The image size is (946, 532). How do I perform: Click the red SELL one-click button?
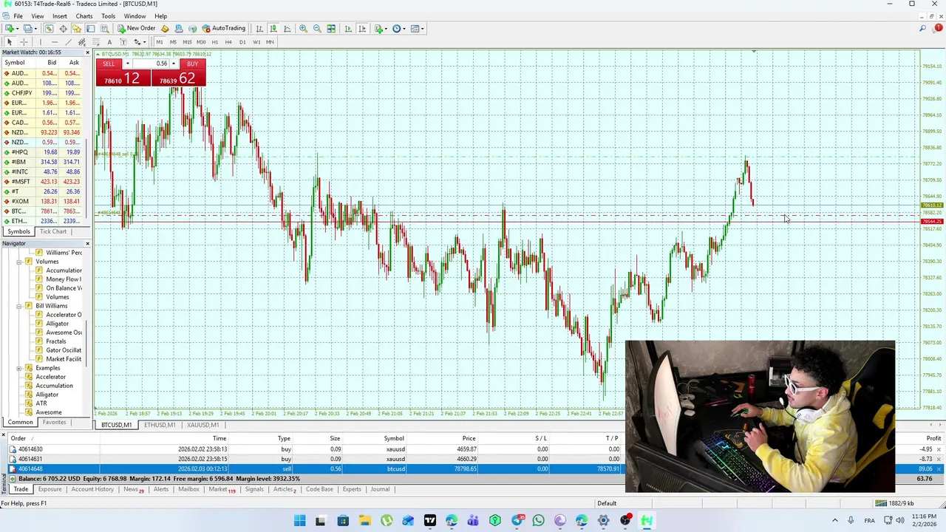pyautogui.click(x=109, y=64)
